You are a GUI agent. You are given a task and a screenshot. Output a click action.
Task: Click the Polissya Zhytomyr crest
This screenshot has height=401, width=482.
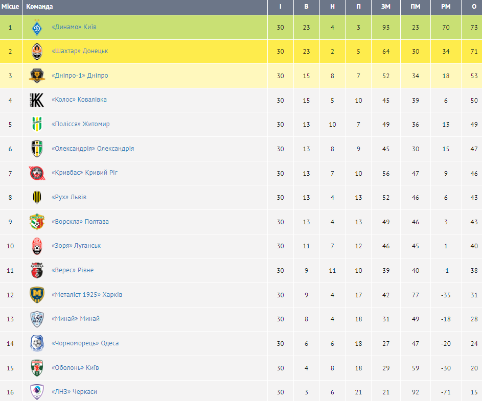pyautogui.click(x=37, y=124)
